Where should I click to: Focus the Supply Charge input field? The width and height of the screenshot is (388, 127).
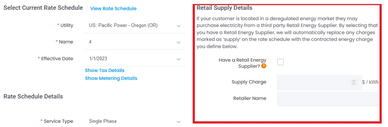(x=317, y=82)
